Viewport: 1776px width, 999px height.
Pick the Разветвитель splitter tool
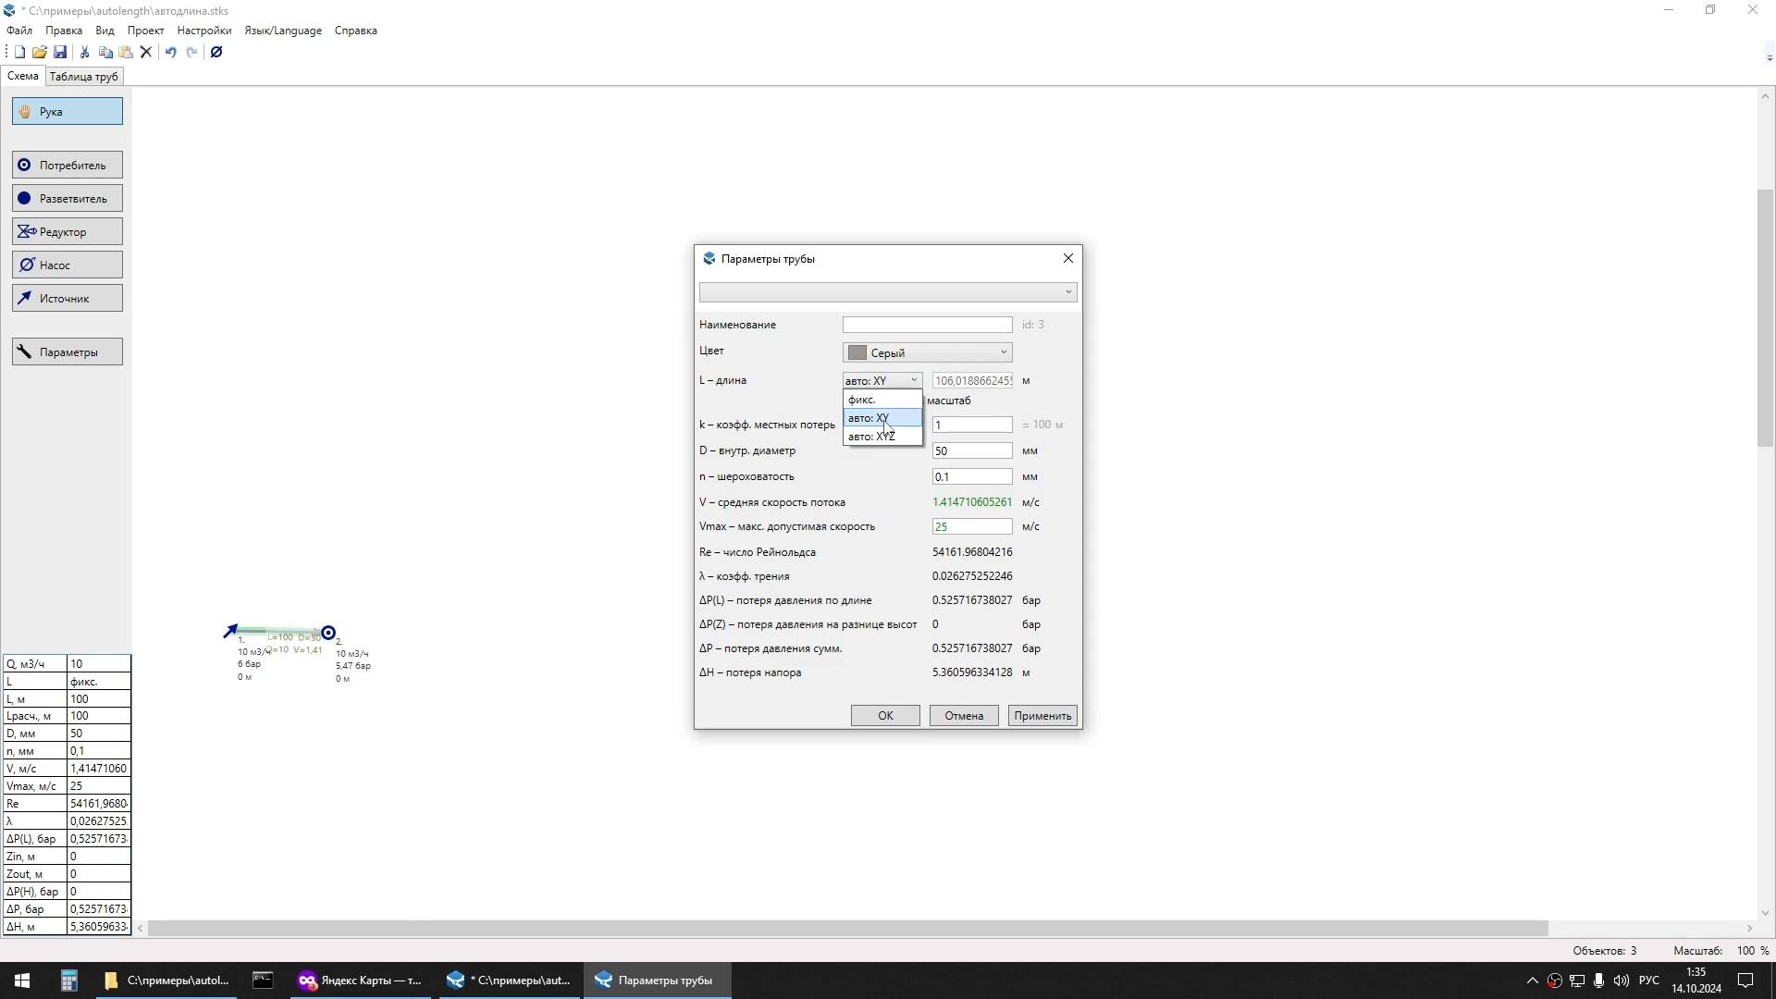[67, 199]
